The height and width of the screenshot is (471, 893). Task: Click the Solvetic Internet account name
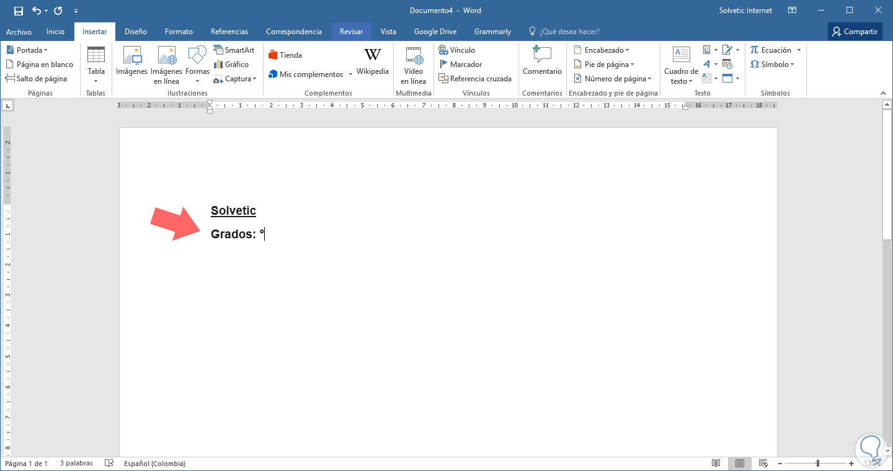tap(745, 11)
